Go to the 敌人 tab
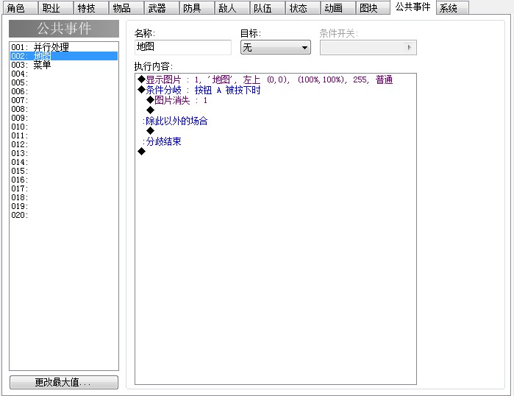 coord(232,8)
